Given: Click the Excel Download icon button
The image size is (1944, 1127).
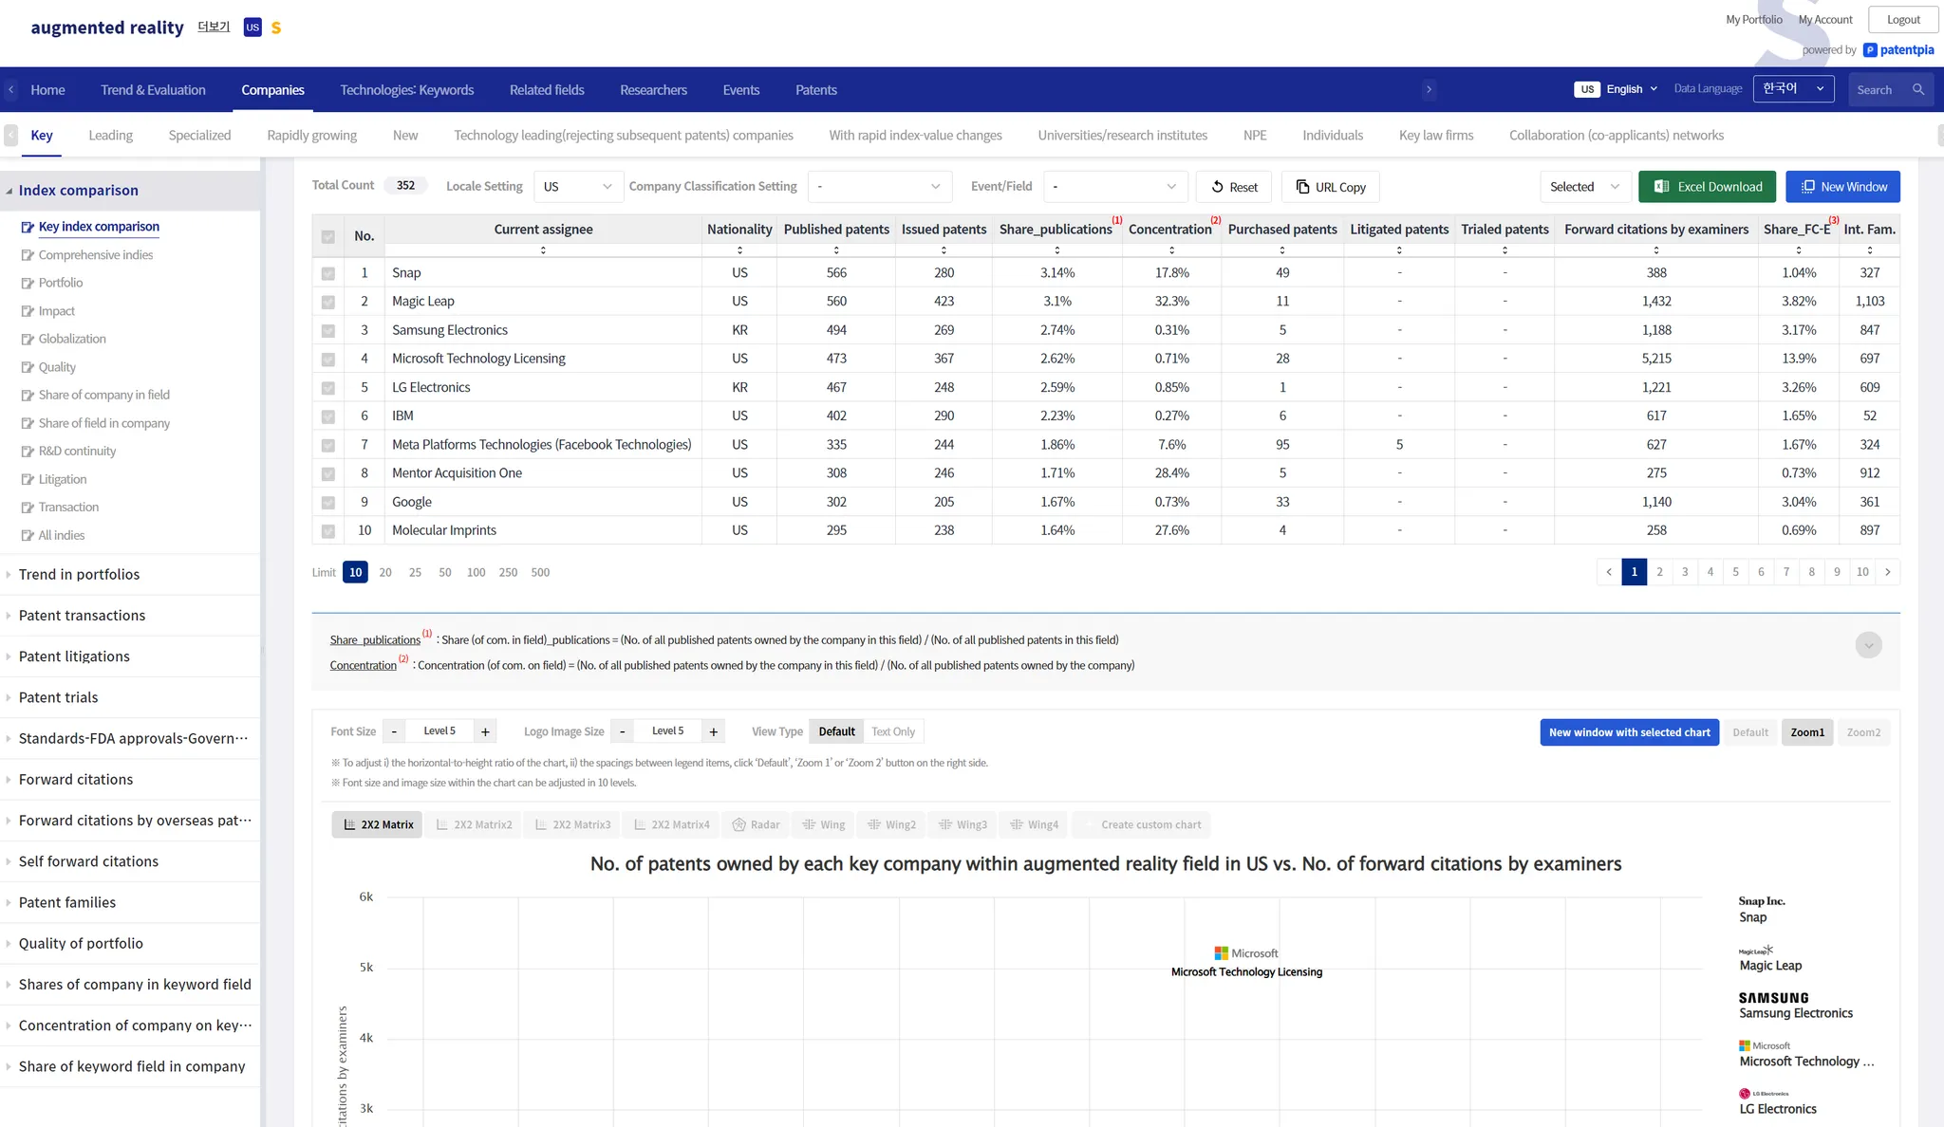Looking at the screenshot, I should tap(1661, 187).
